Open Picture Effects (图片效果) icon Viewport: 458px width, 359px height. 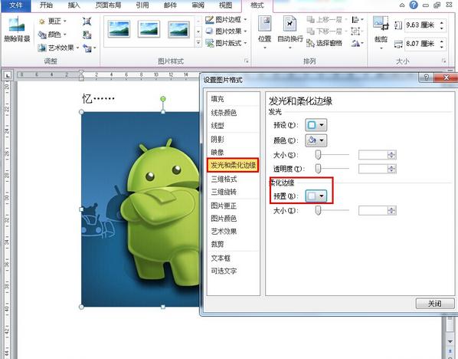click(x=209, y=31)
